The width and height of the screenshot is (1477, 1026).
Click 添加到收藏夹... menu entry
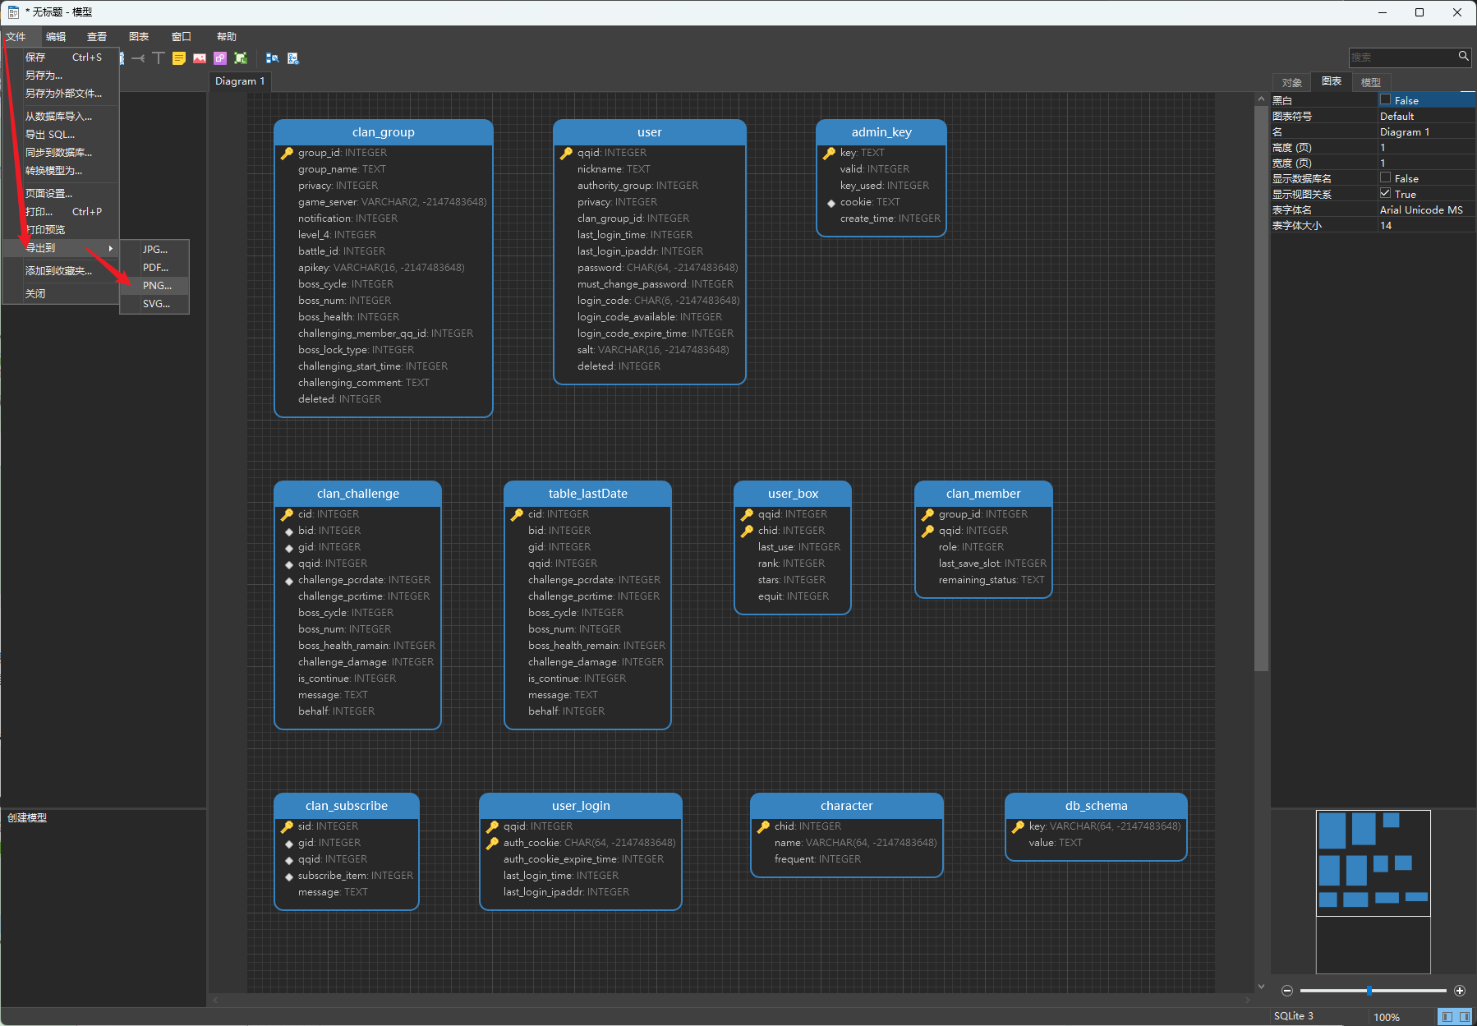(x=61, y=270)
